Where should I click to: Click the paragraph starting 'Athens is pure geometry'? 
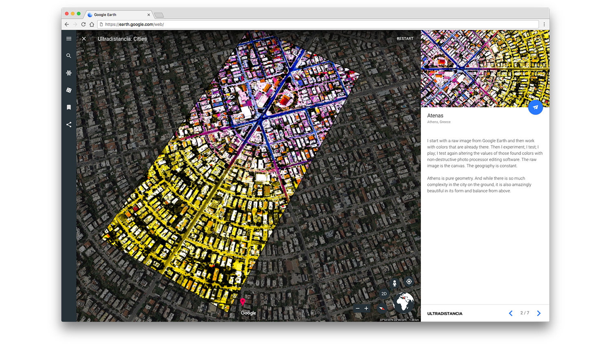(479, 185)
